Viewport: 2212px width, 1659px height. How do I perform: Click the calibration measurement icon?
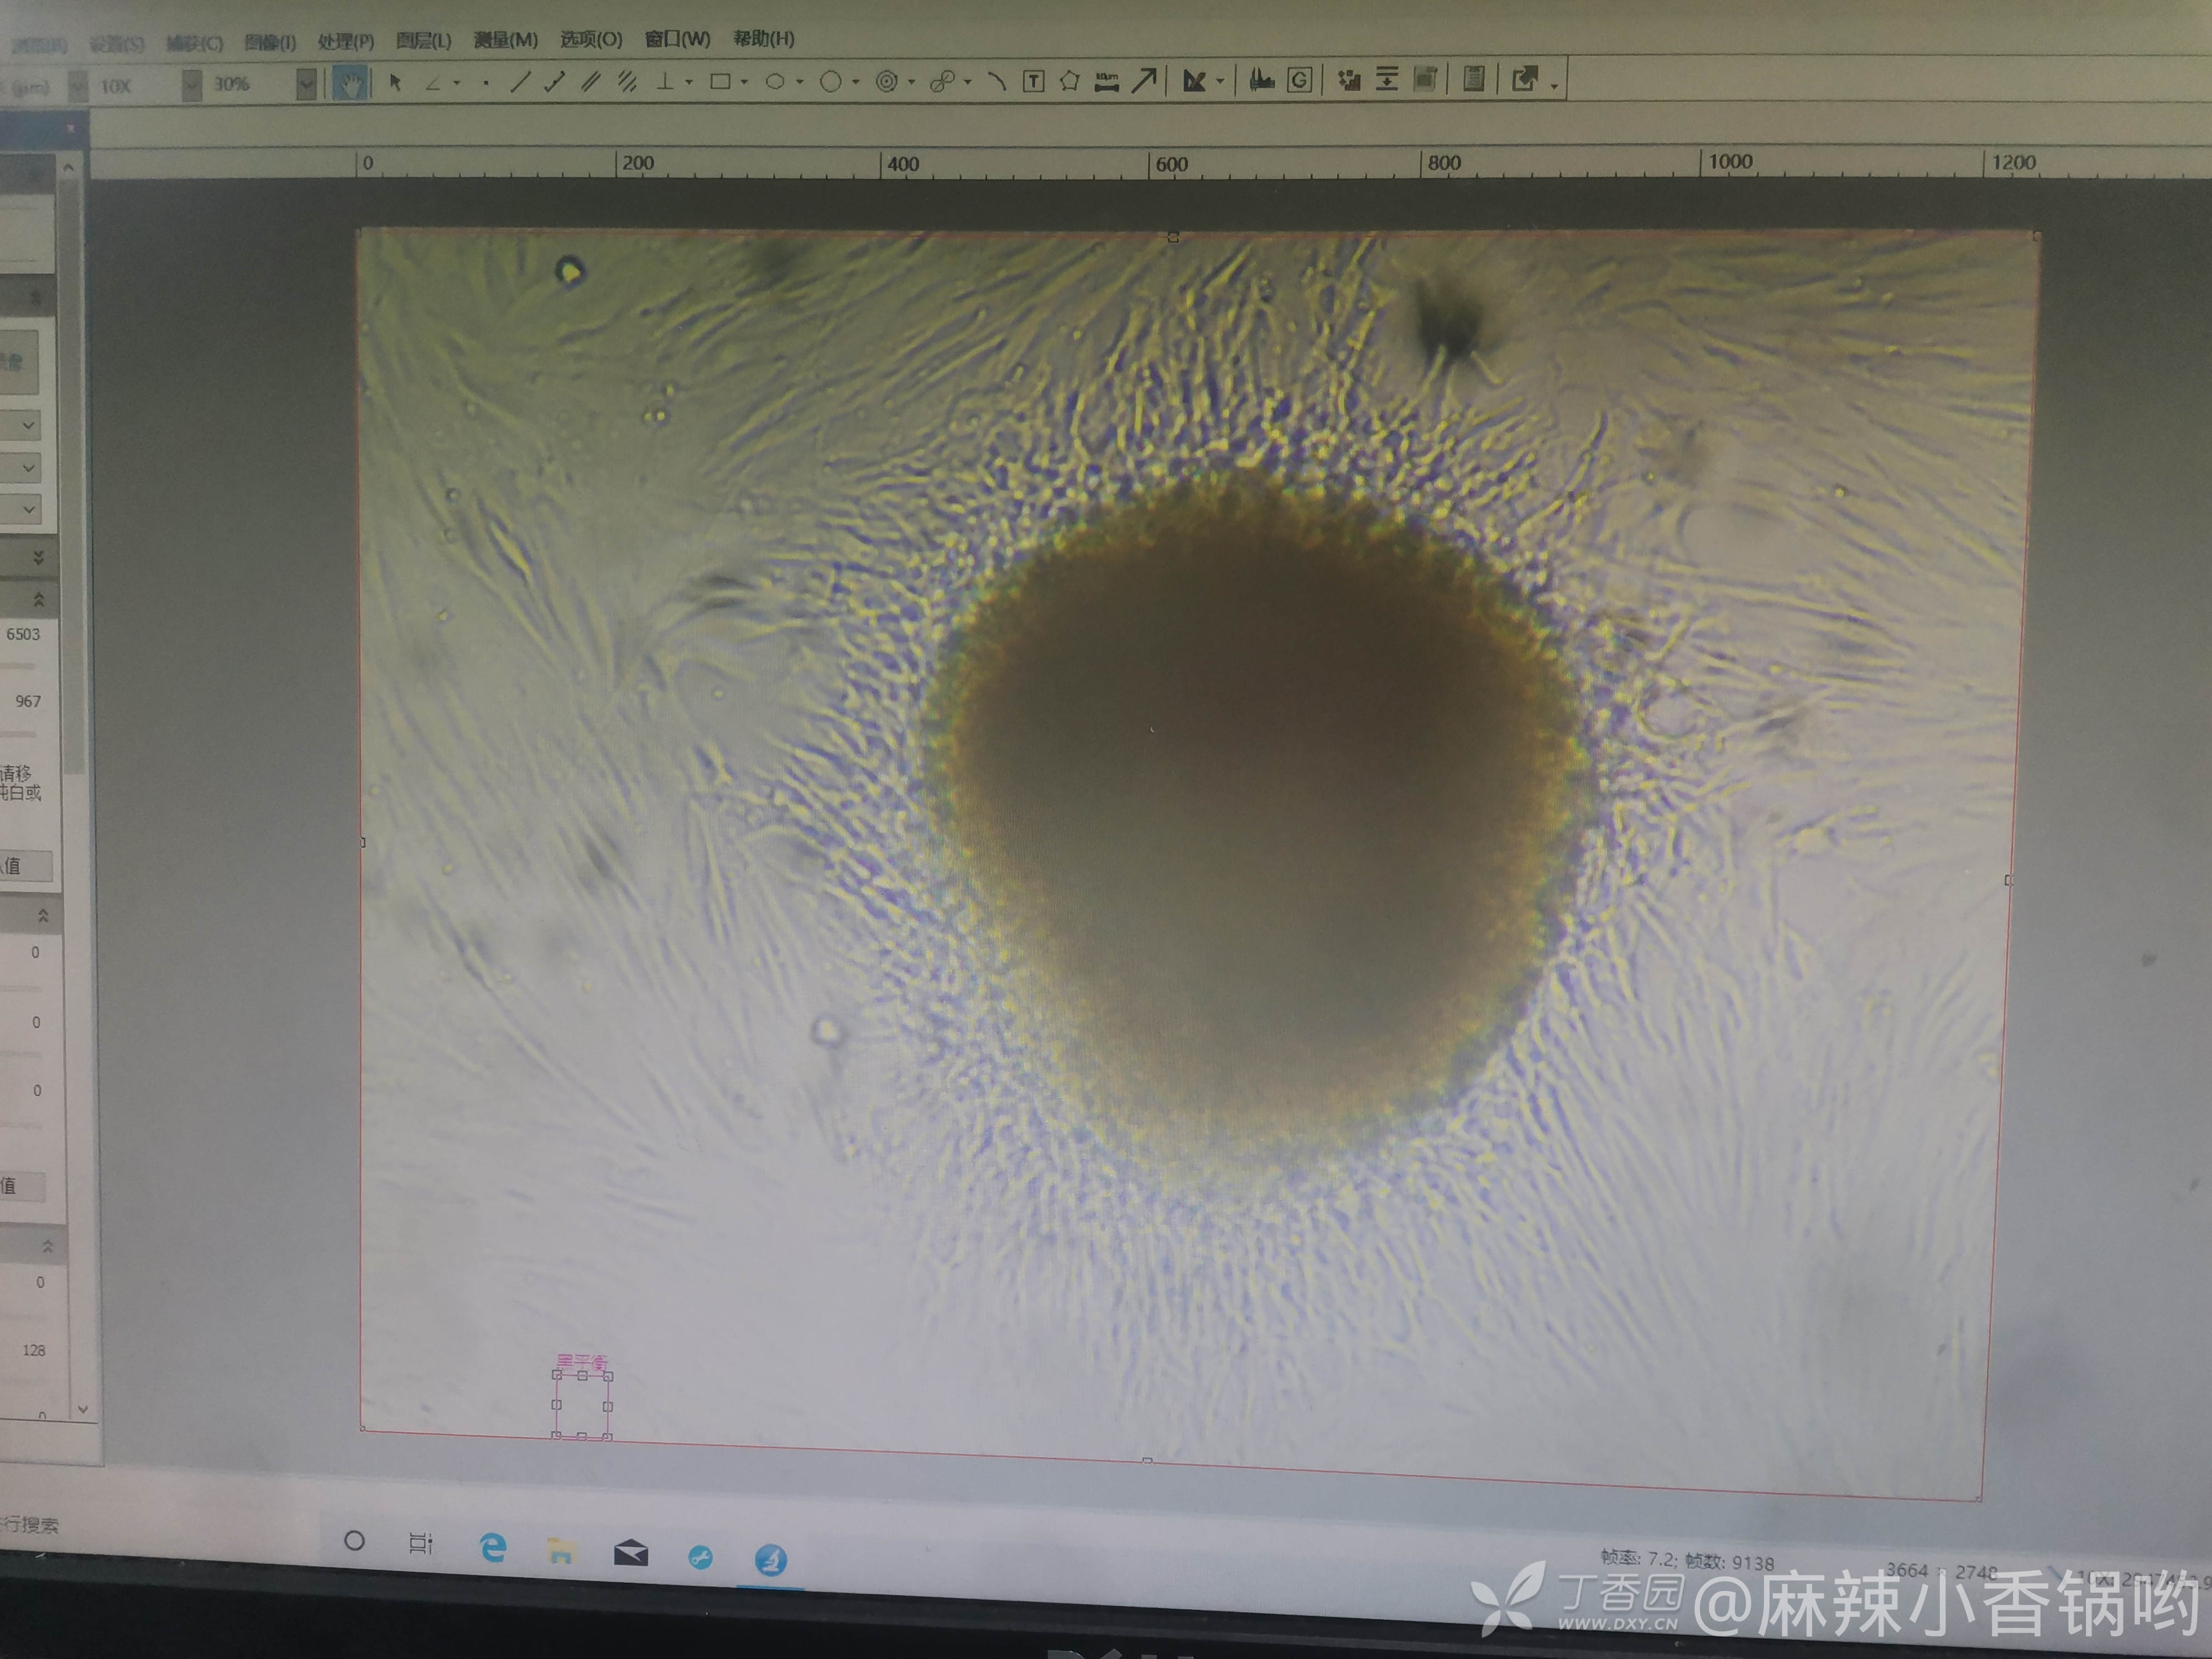click(x=1194, y=80)
